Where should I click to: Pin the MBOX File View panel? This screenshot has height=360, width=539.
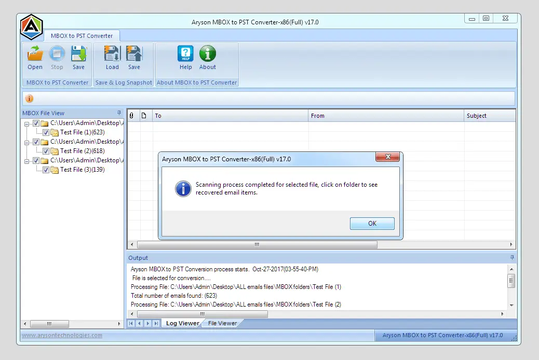[x=119, y=113]
